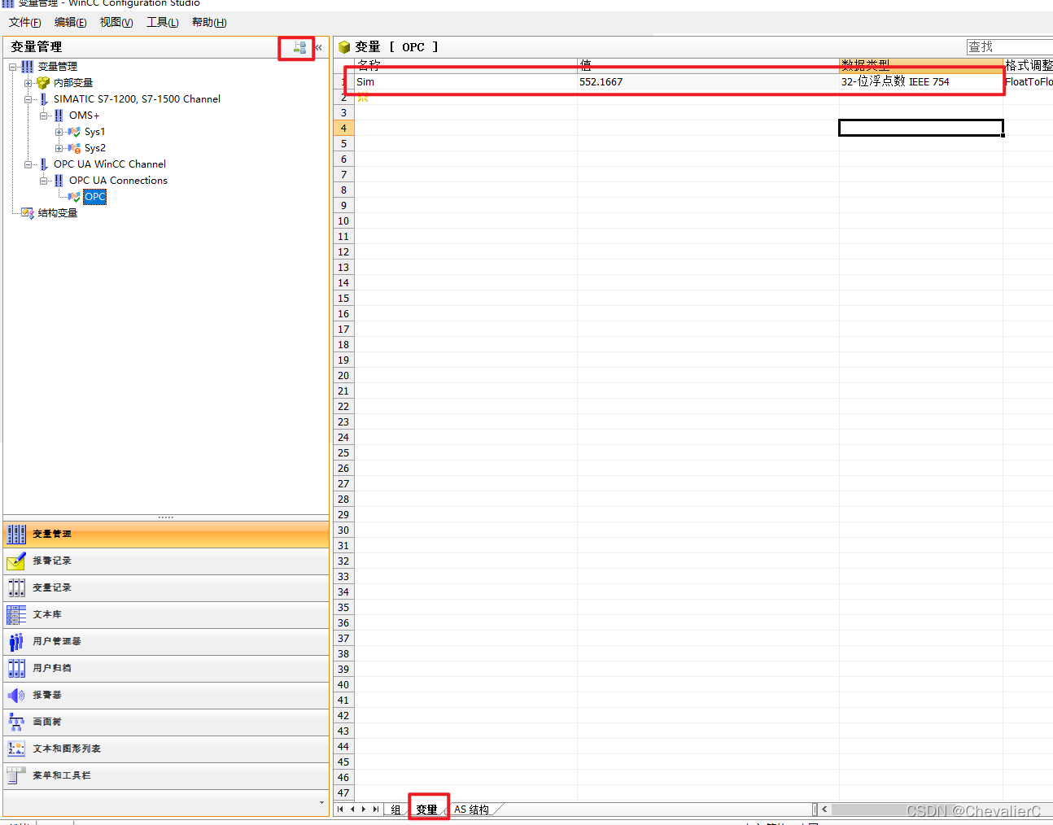1053x825 pixels.
Task: Collapse the OMS+ node
Action: 43,116
